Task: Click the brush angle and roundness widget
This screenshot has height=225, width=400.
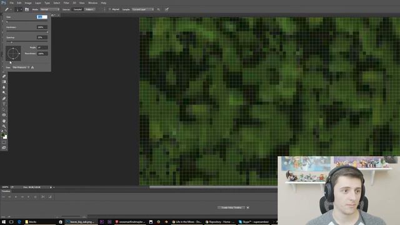Action: (13, 53)
